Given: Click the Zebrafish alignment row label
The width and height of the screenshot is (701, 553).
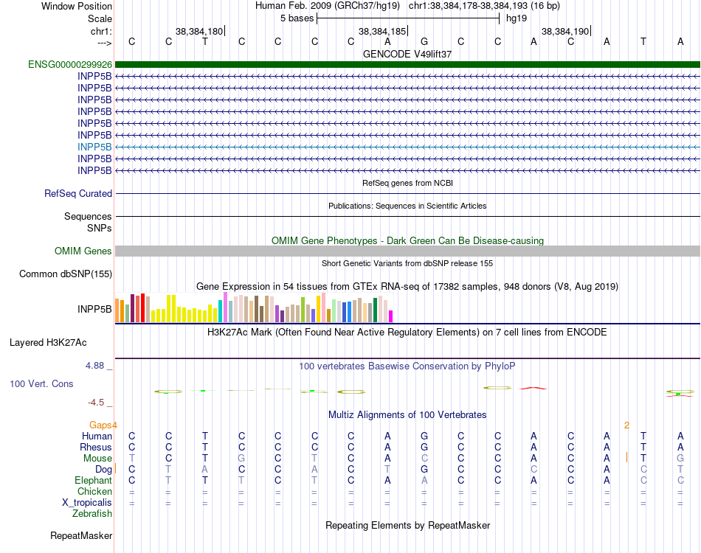Looking at the screenshot, I should [x=92, y=514].
